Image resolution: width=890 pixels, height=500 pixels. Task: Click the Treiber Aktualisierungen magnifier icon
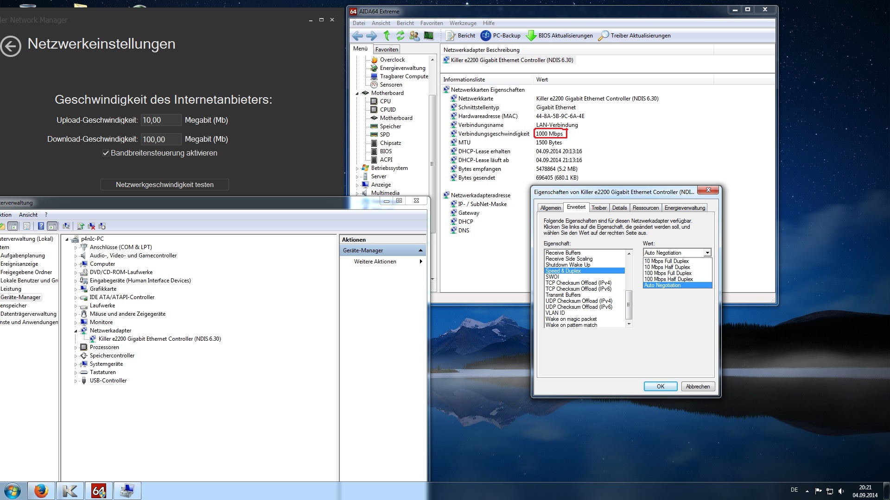click(603, 36)
